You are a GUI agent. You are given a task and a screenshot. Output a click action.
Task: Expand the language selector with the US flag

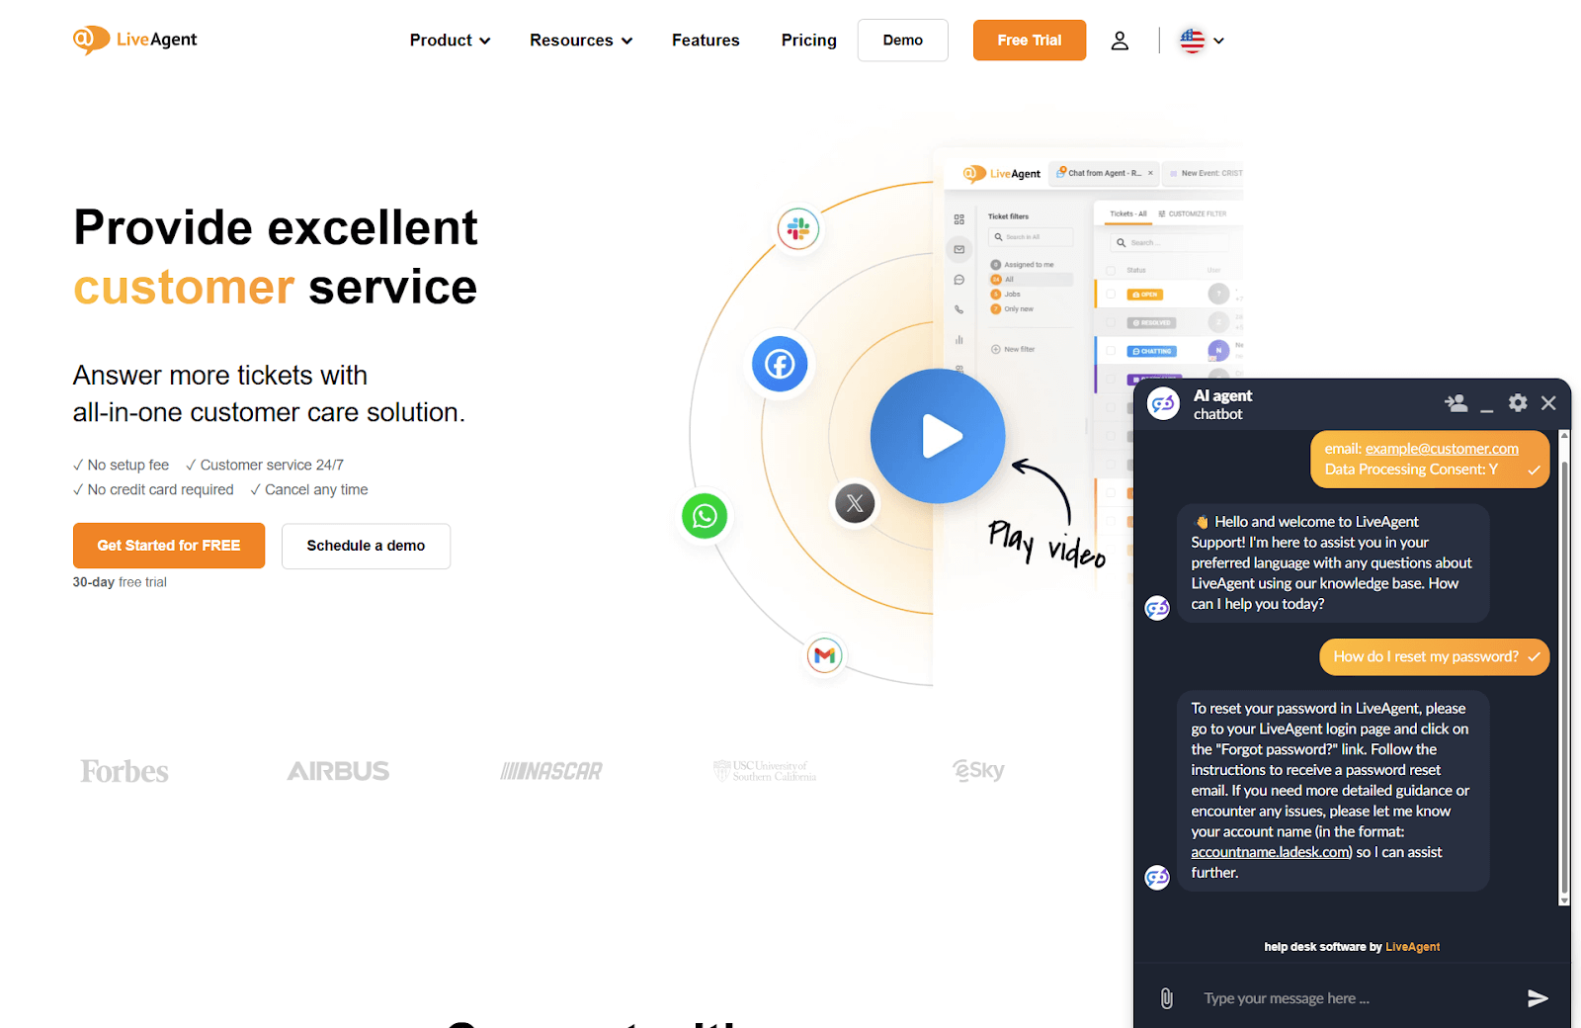[x=1201, y=41]
